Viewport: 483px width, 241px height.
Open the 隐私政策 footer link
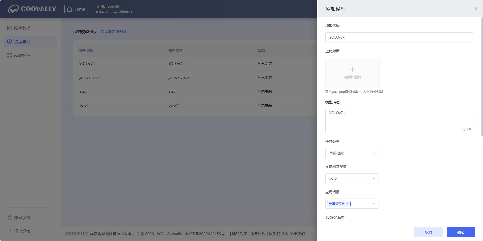[x=240, y=234]
